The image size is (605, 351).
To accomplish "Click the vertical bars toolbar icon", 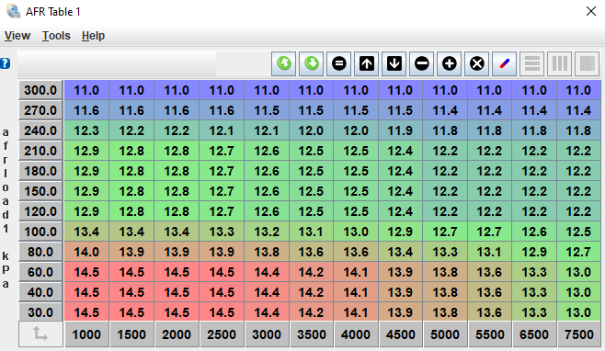I will click(560, 63).
